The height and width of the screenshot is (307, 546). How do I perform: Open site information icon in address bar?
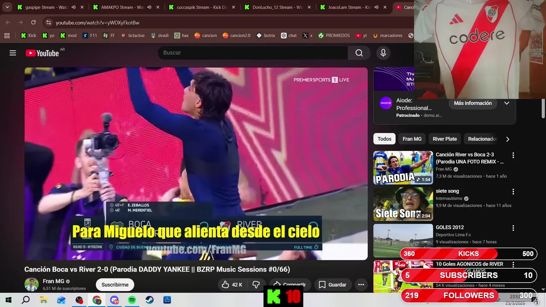pyautogui.click(x=48, y=22)
